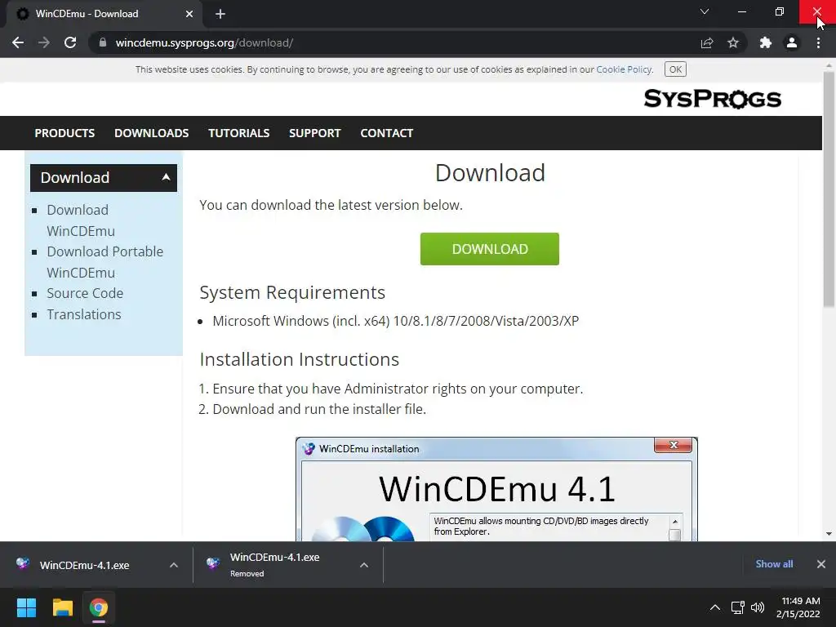
Task: Expand options for the Removed download item
Action: pos(364,565)
